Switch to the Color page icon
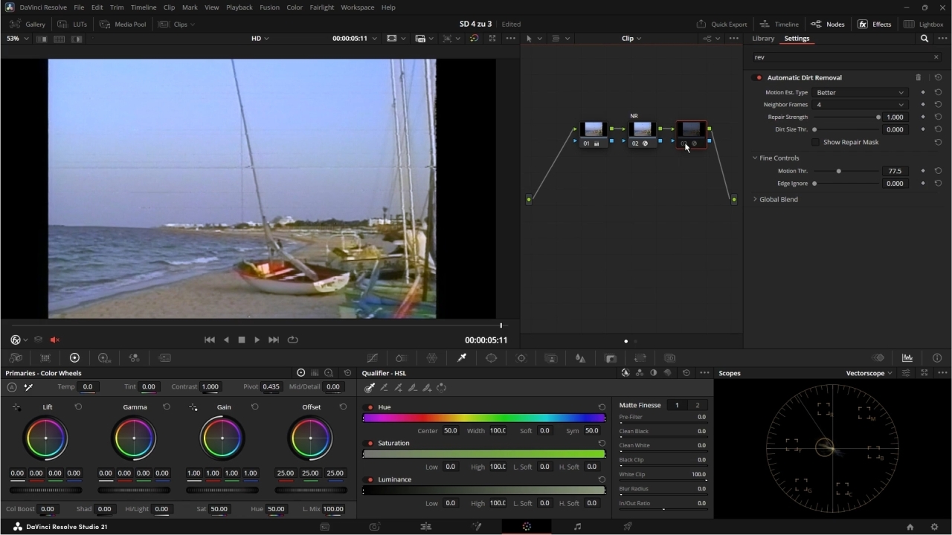 (527, 526)
